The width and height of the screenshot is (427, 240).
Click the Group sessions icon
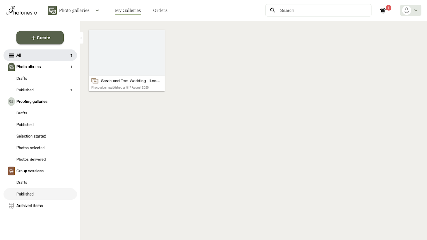[x=11, y=171]
